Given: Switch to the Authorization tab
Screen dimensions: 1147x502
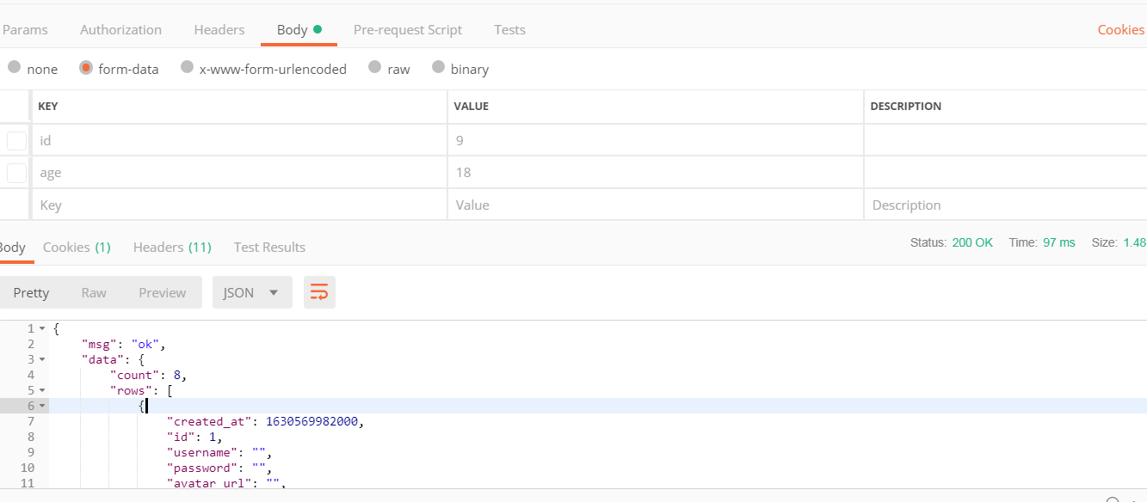Looking at the screenshot, I should [120, 29].
